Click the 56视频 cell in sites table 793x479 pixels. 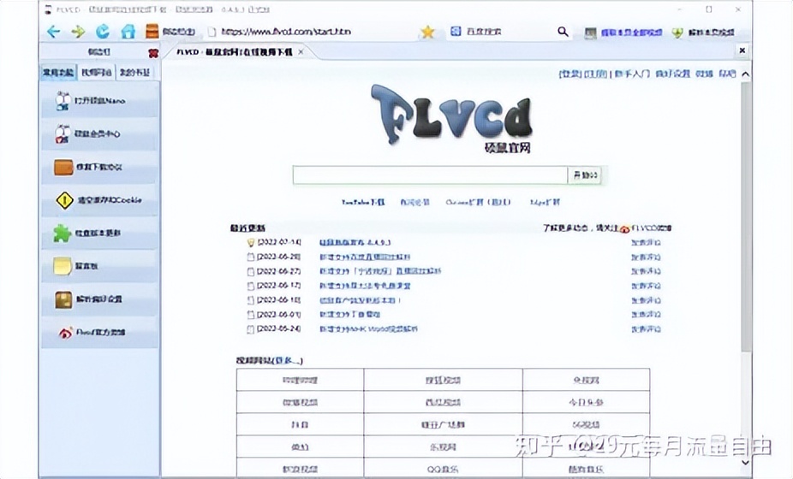[586, 425]
